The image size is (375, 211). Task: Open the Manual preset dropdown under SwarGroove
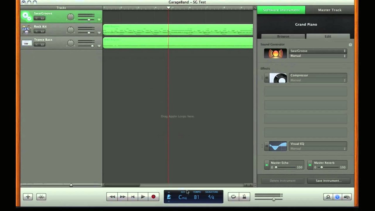pos(318,56)
